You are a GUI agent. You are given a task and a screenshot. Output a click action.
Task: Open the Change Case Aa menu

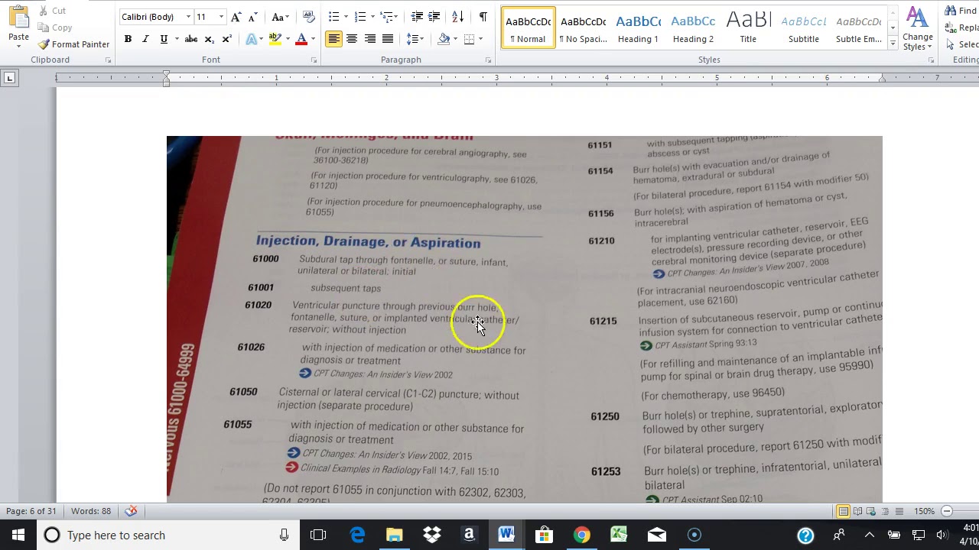pyautogui.click(x=280, y=17)
